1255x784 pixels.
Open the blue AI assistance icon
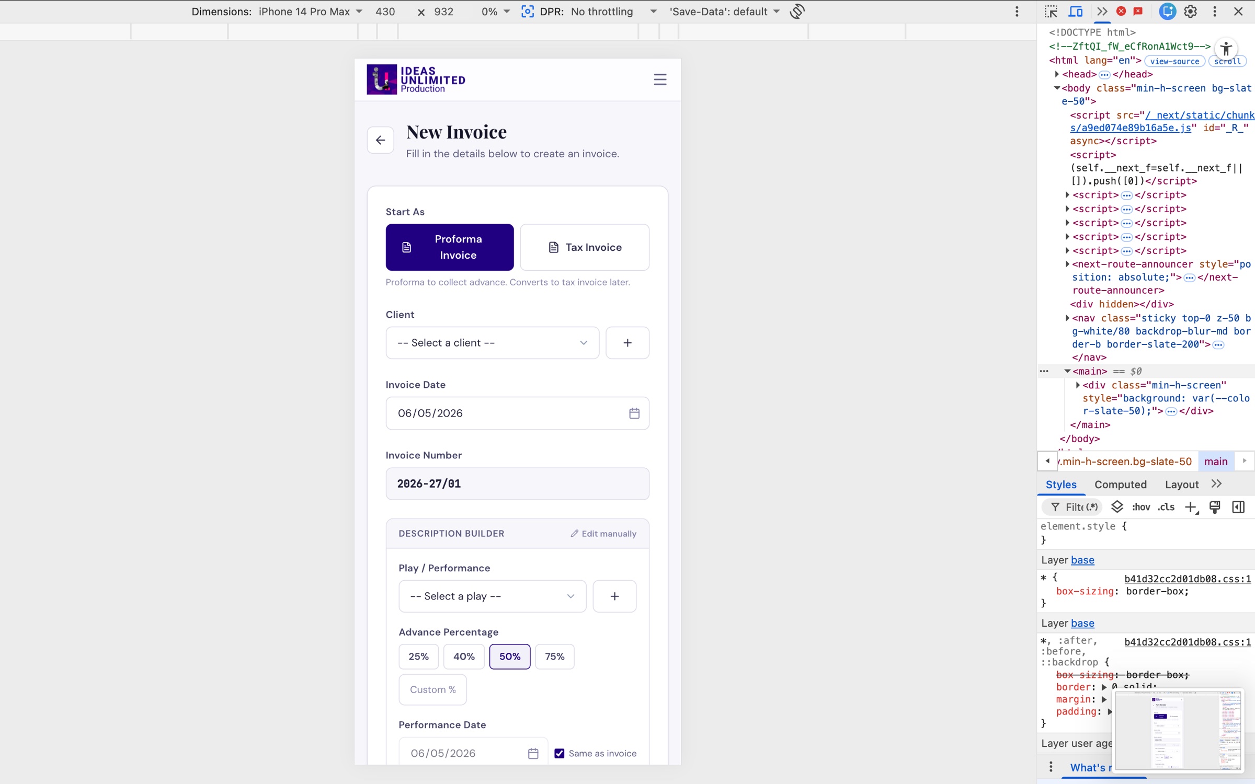pyautogui.click(x=1168, y=11)
